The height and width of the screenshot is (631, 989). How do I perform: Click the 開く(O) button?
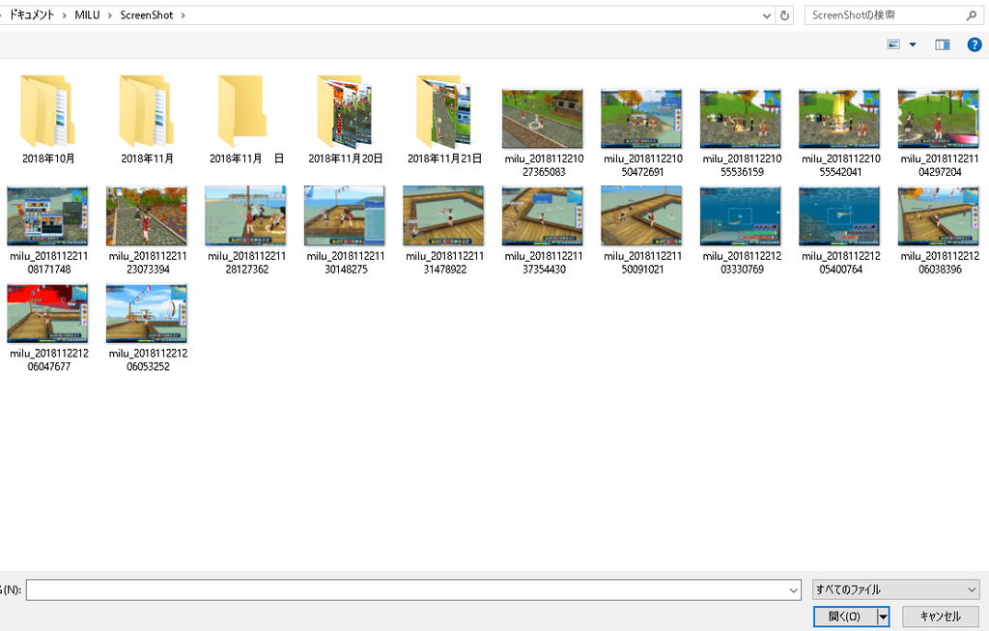pos(844,617)
